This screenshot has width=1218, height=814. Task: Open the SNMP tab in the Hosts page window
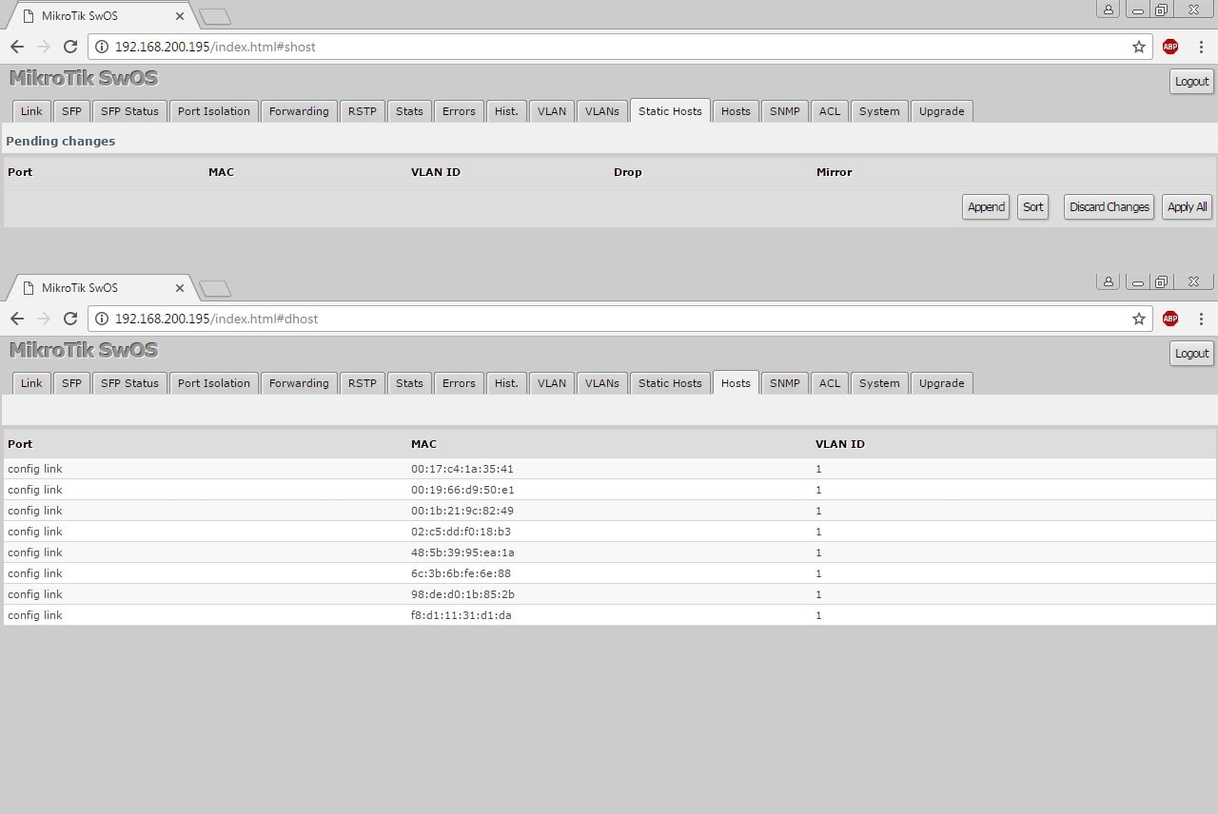pyautogui.click(x=784, y=383)
